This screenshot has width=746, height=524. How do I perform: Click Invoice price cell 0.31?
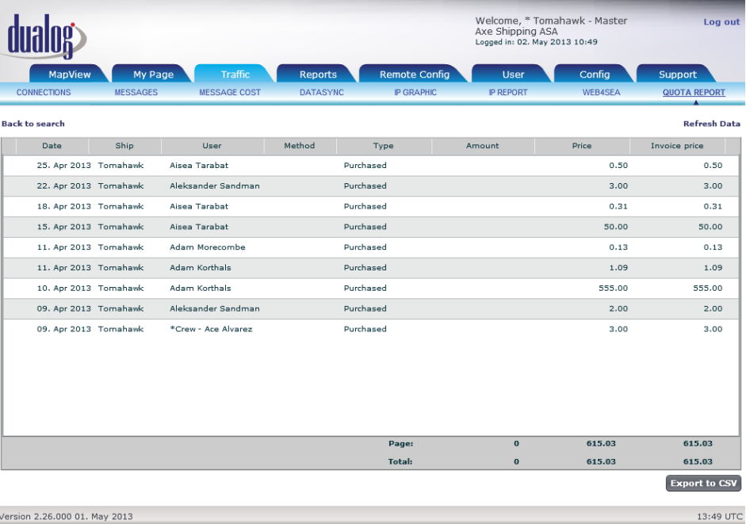click(x=713, y=207)
